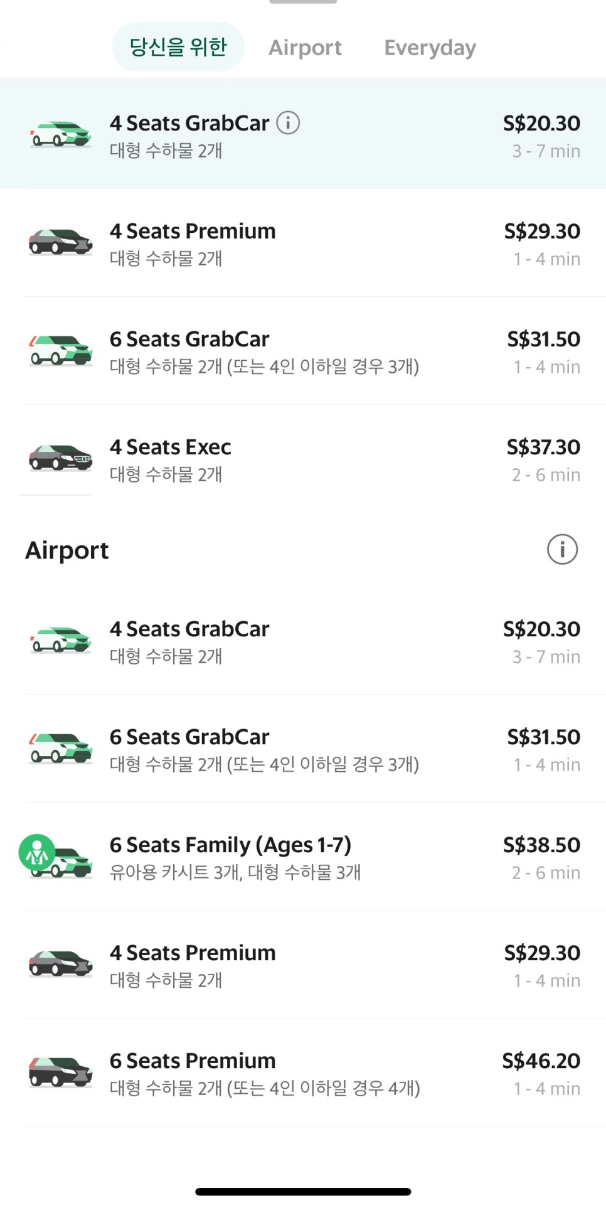This screenshot has width=606, height=1208.
Task: Select Airport section 4 Seats Premium ride
Action: click(x=303, y=965)
